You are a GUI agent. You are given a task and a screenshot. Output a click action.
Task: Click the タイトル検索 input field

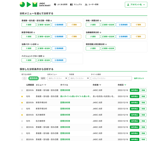click(111, 78)
